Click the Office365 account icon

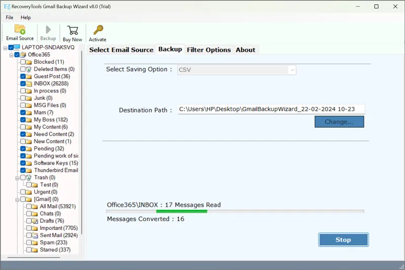tap(23, 55)
